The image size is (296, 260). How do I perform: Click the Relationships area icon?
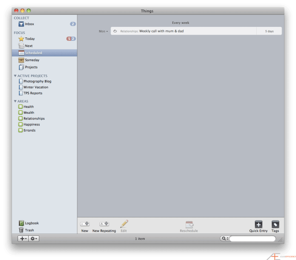(x=20, y=118)
